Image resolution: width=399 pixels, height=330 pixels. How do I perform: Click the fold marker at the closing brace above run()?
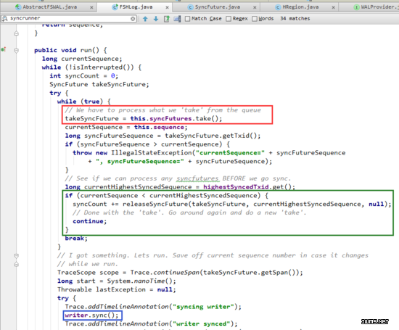point(16,33)
